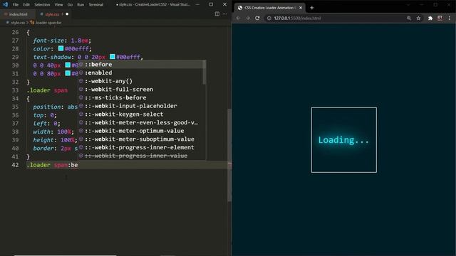Select the :enabled suggestion
Viewport: 456px width, 256px height.
tap(140, 73)
